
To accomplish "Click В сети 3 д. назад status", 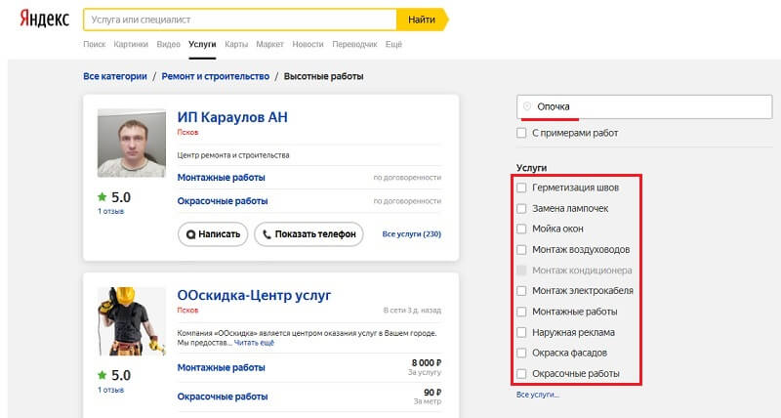I will coord(412,310).
